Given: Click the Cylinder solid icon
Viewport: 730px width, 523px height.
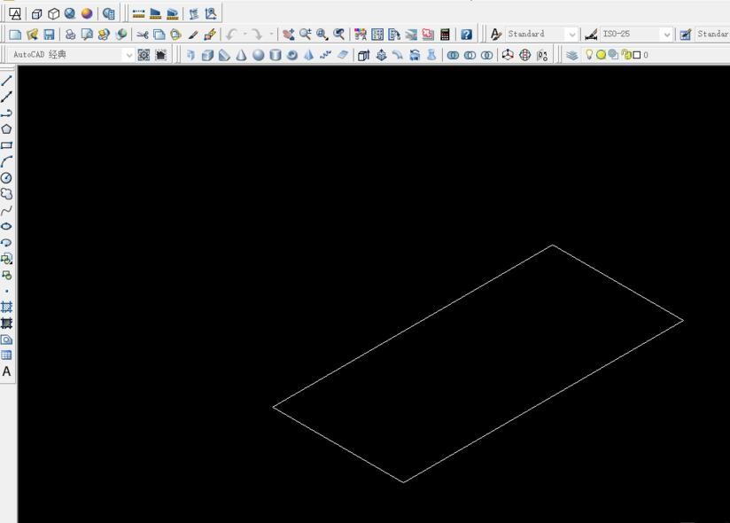Looking at the screenshot, I should pos(275,55).
